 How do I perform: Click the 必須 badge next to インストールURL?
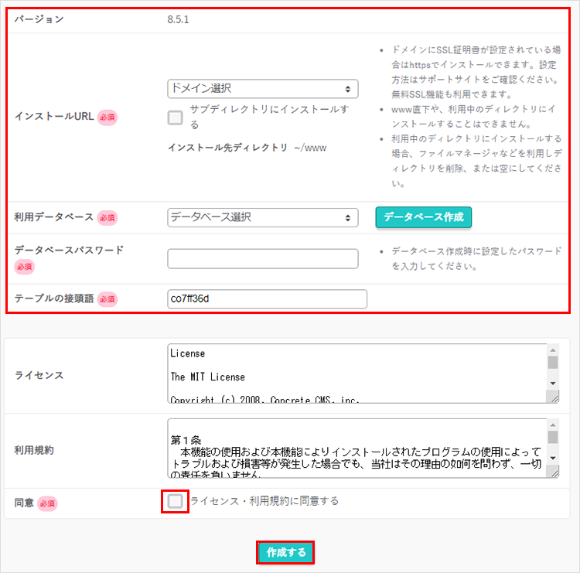click(107, 117)
